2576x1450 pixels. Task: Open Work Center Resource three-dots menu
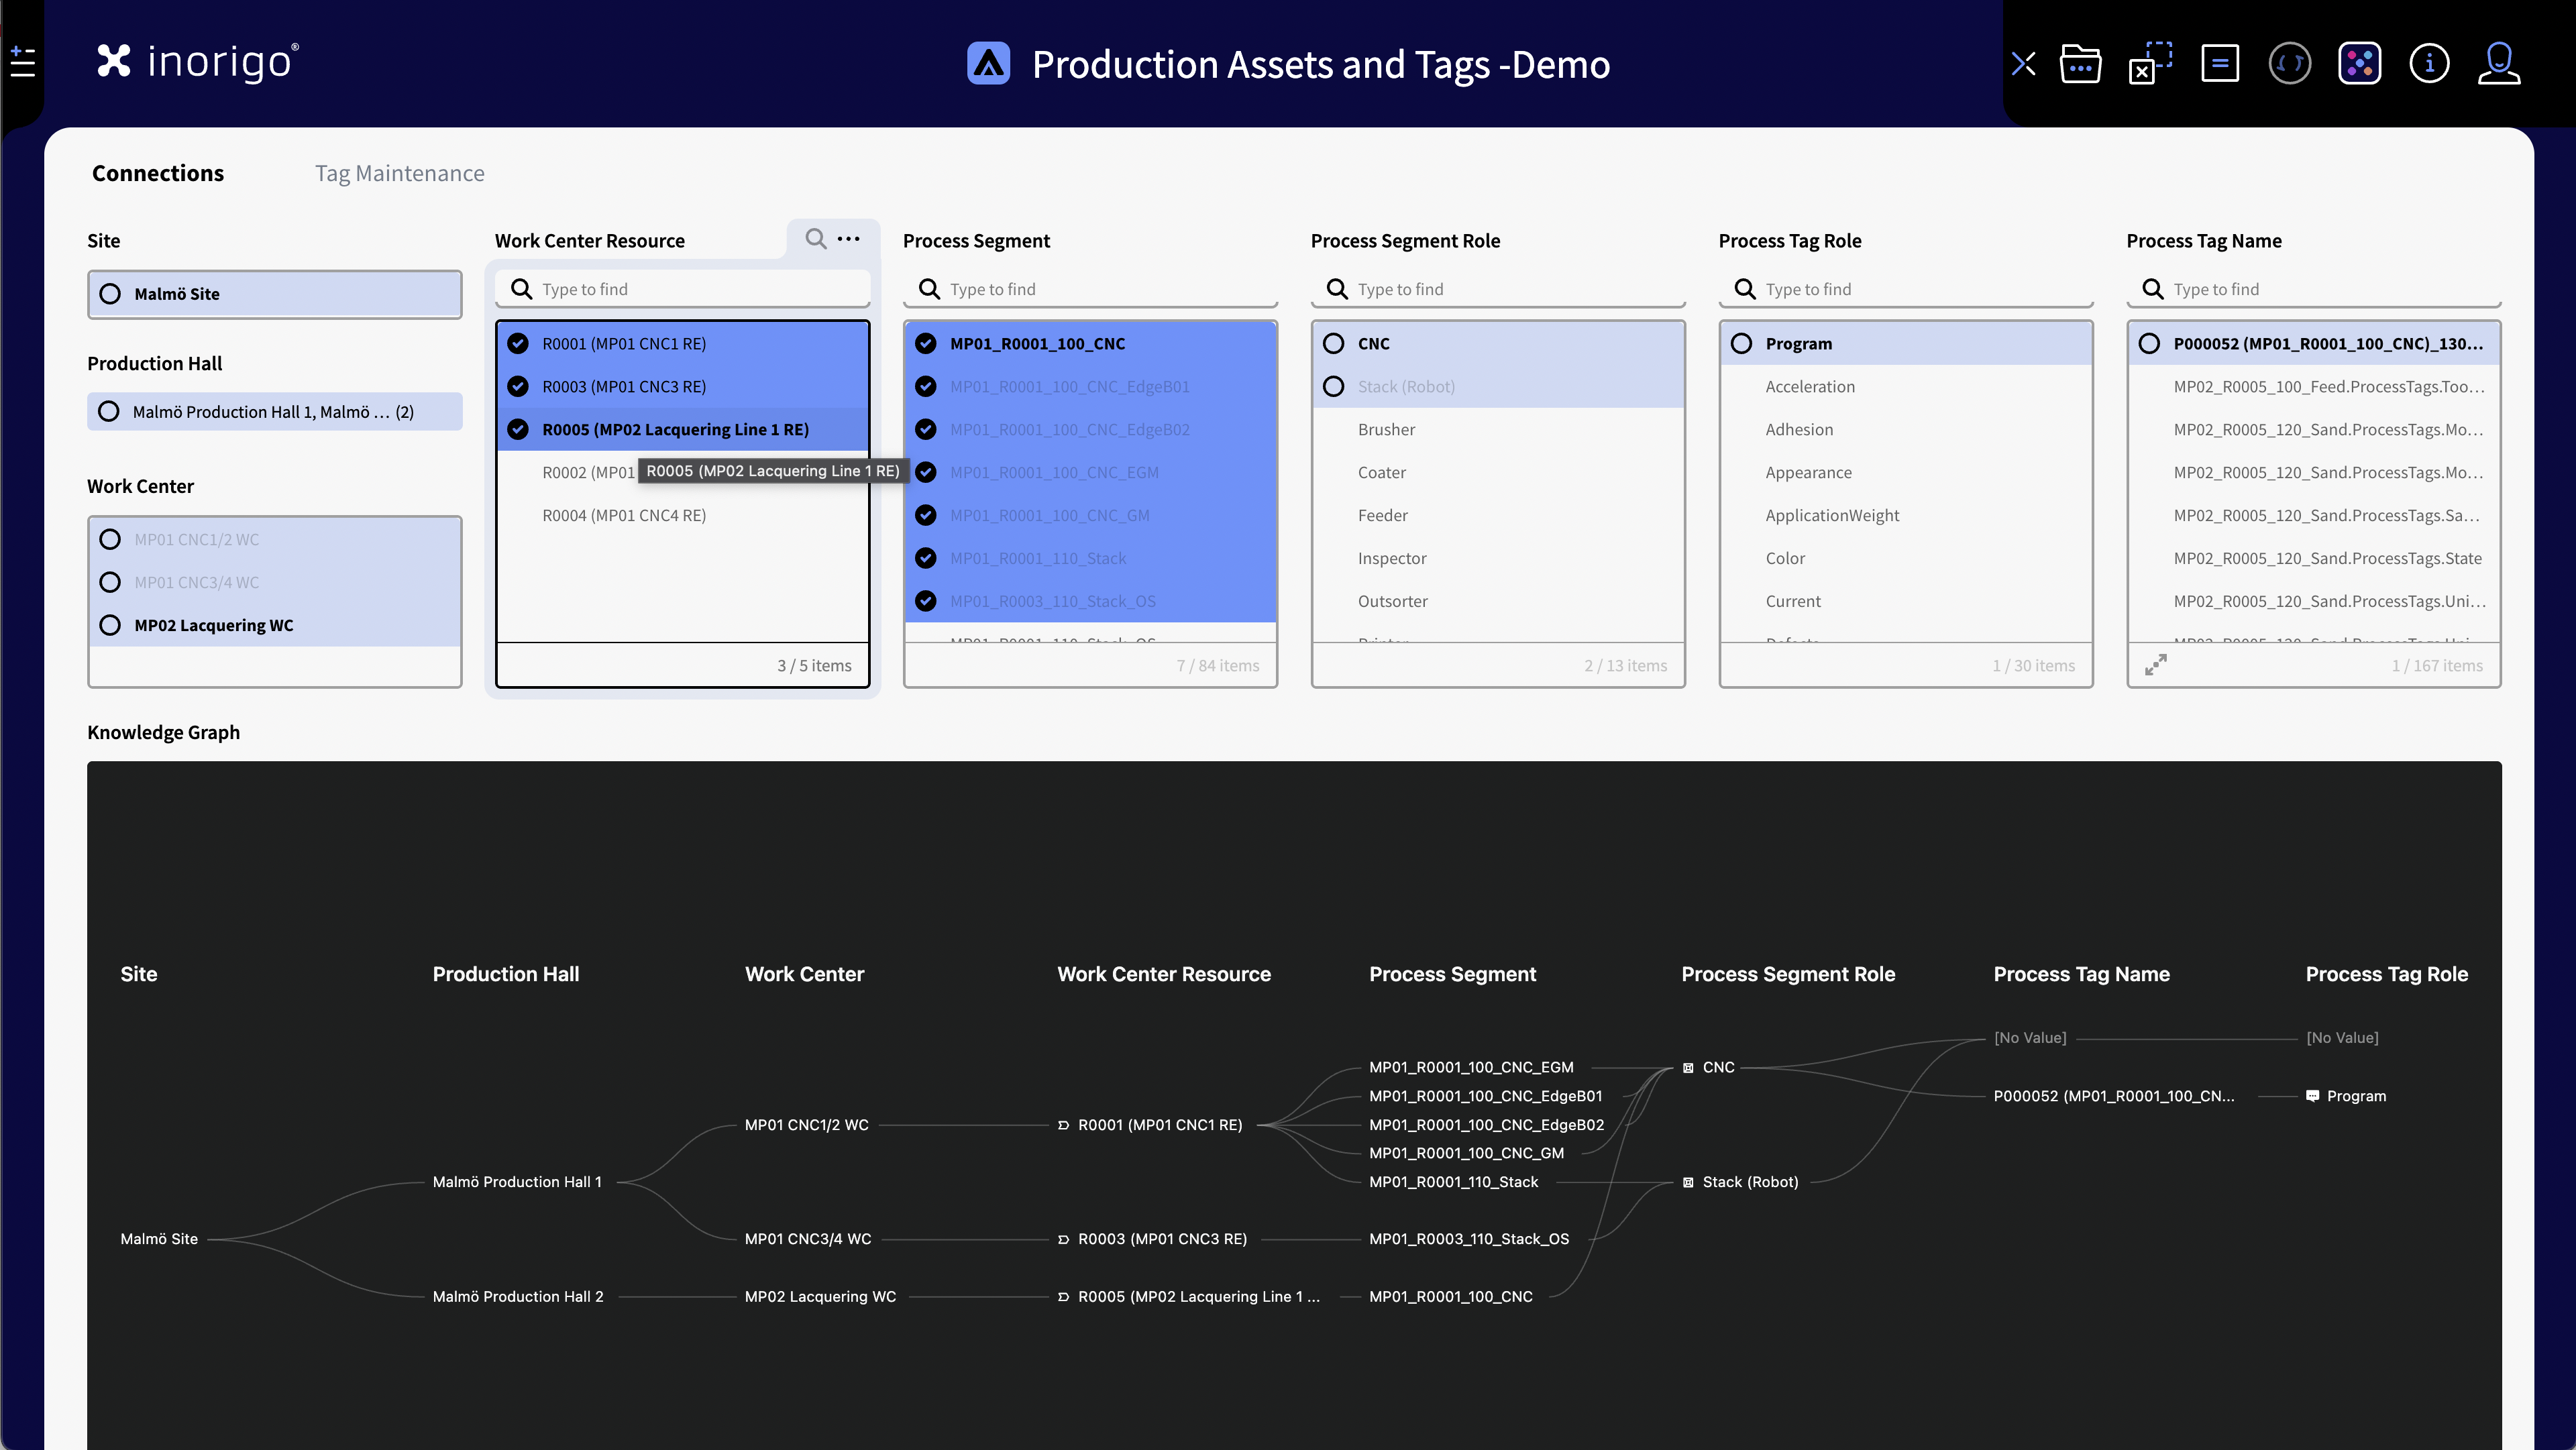(849, 239)
